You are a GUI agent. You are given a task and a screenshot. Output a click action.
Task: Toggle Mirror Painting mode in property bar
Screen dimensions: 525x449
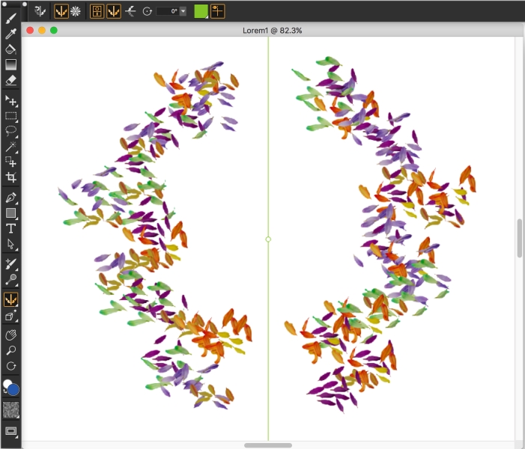point(61,11)
